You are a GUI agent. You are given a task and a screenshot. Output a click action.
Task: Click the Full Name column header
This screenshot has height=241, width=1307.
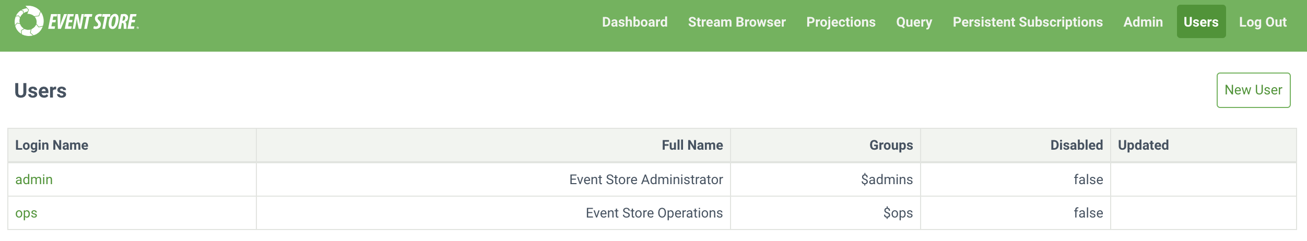(692, 145)
